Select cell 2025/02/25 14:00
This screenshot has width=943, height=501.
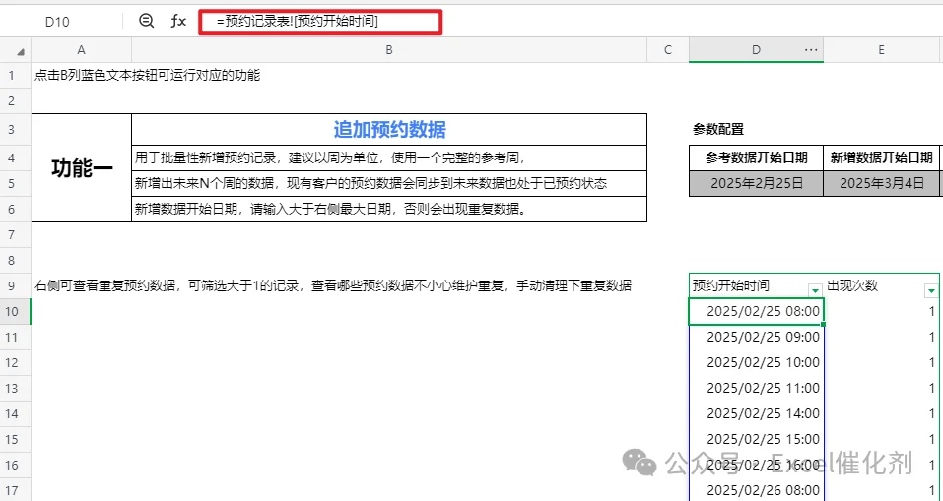756,414
